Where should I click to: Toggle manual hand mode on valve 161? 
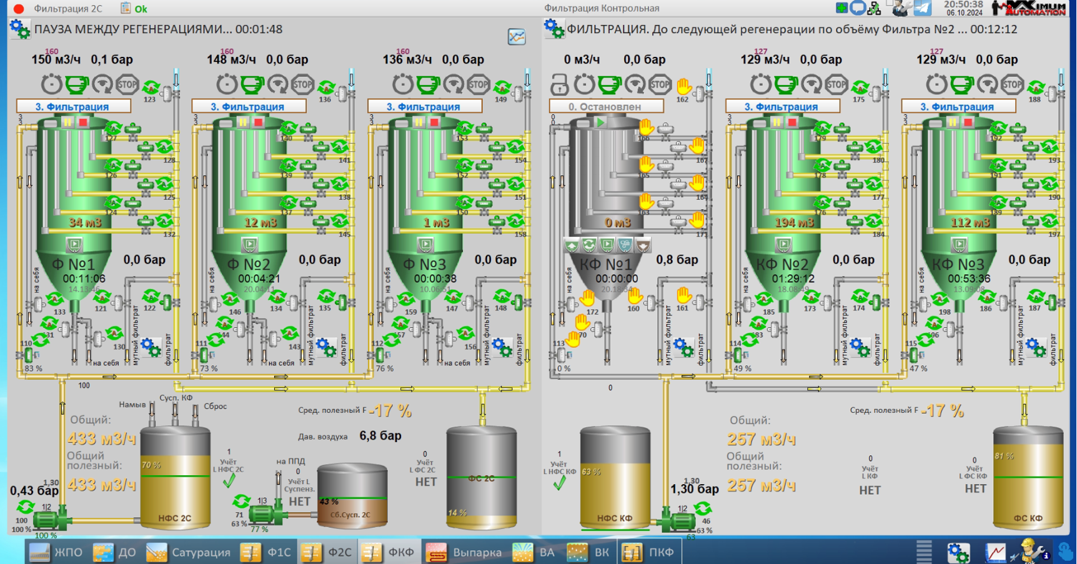click(683, 295)
